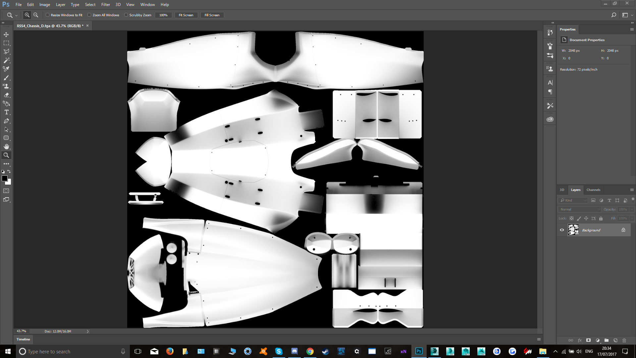This screenshot has width=636, height=358.
Task: Select the Hand tool
Action: click(6, 147)
